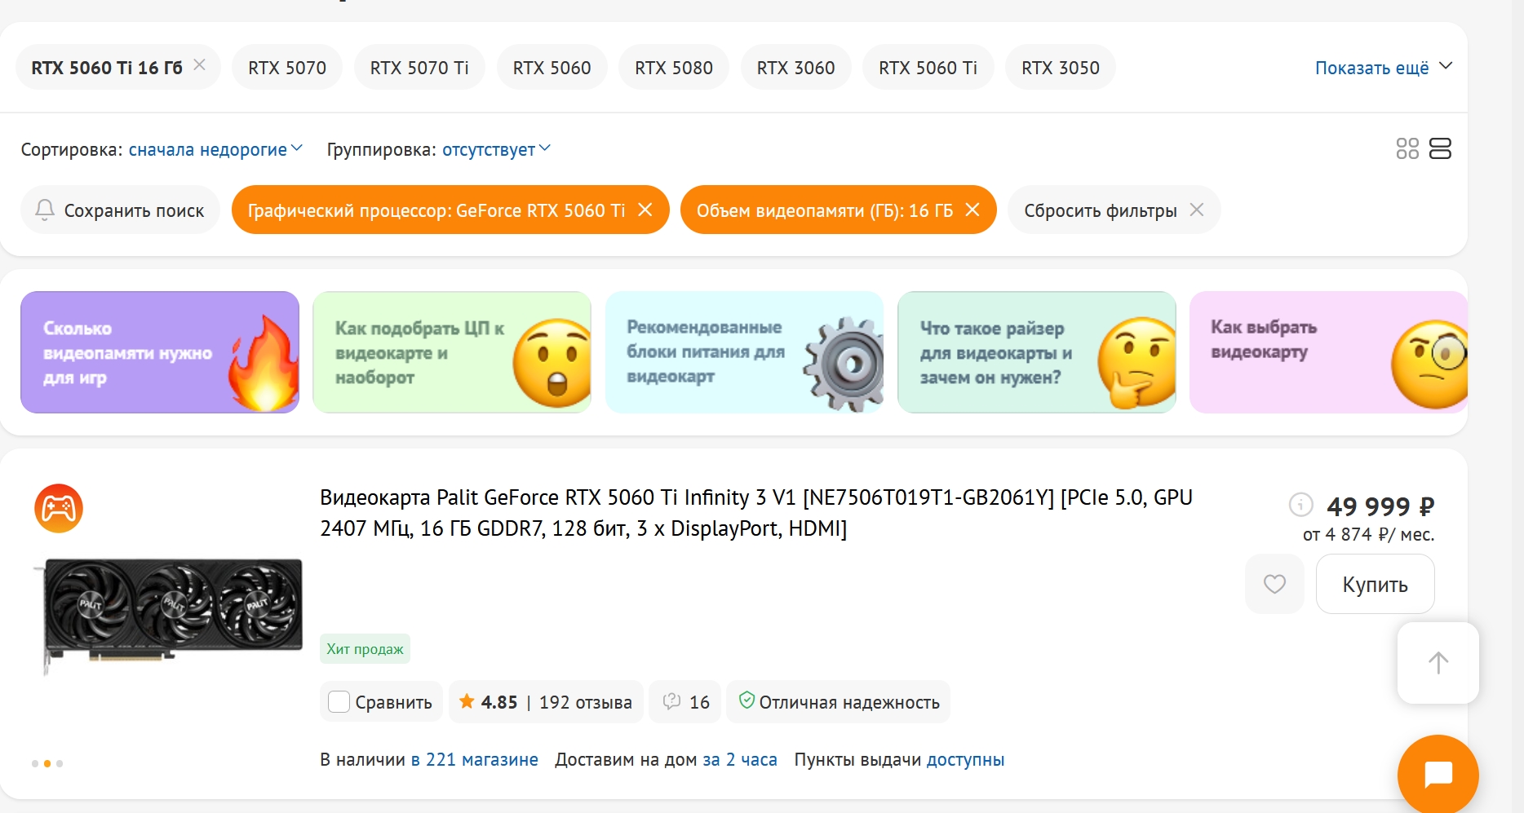
Task: Open the grouping dropdown отсутствует
Action: coord(496,149)
